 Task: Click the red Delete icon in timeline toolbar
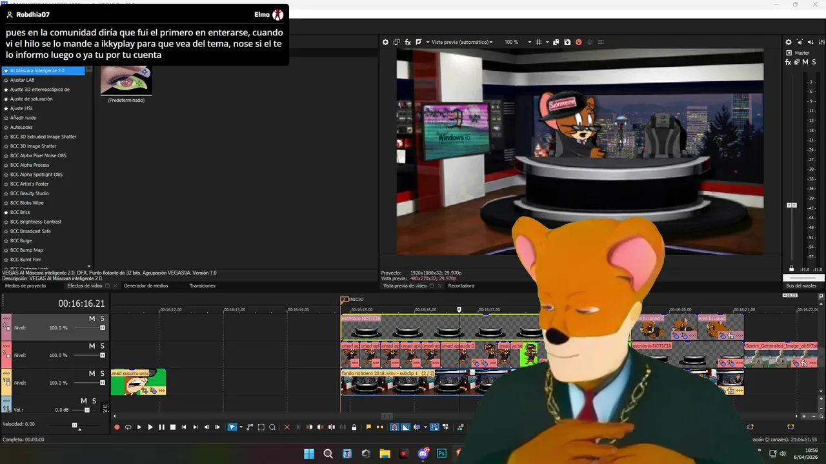[287, 427]
